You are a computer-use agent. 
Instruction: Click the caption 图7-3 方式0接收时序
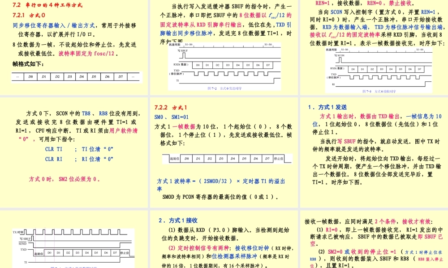point(379,92)
